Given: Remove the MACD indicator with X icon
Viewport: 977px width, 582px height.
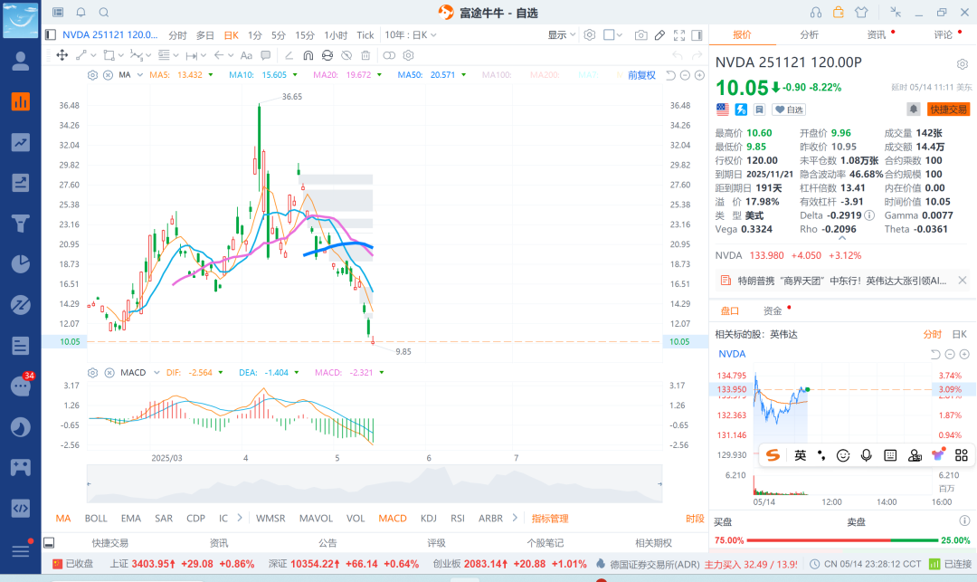Looking at the screenshot, I should tap(109, 373).
